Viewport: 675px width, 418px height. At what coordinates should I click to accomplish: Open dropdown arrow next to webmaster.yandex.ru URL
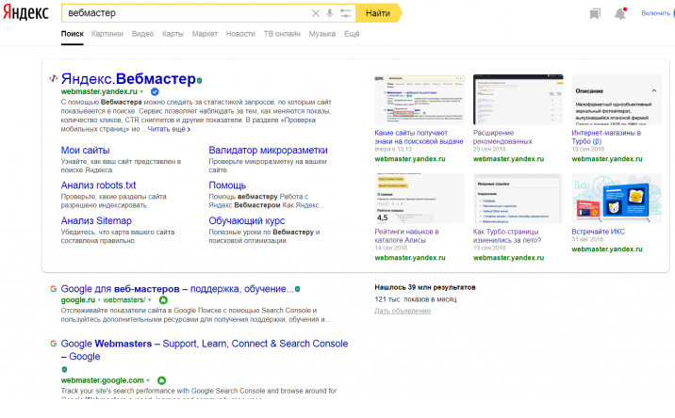click(141, 91)
